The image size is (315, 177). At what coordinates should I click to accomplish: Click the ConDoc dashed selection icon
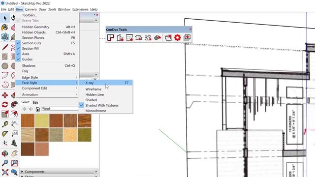coord(148,37)
